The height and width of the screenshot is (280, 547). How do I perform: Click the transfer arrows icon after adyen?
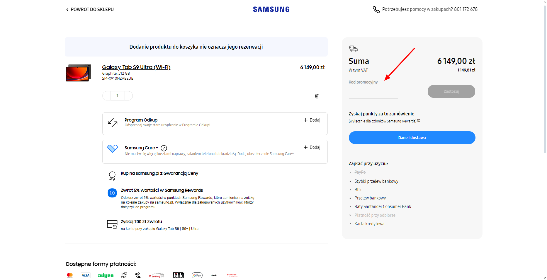[x=124, y=275]
